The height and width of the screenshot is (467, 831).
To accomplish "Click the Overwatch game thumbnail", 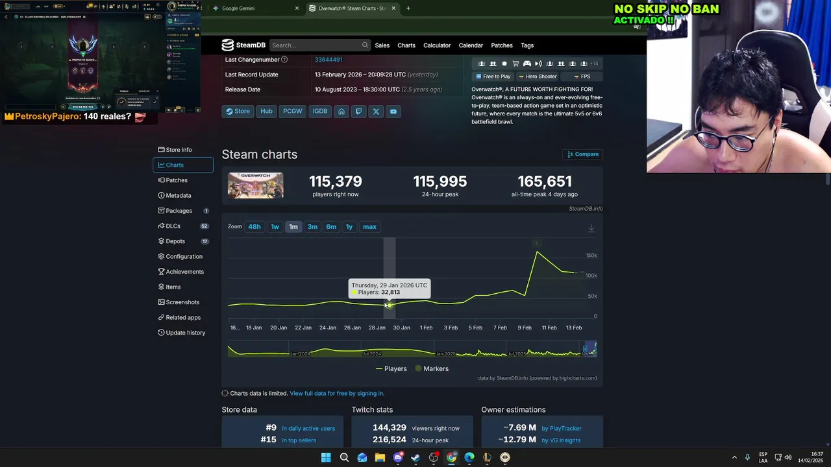I will click(x=256, y=186).
